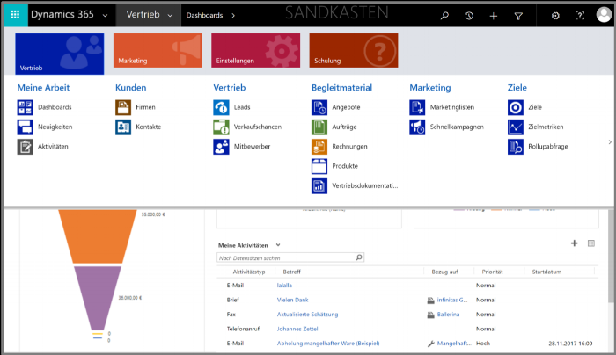
Task: Open the Vielen Dank letter link
Action: (293, 300)
